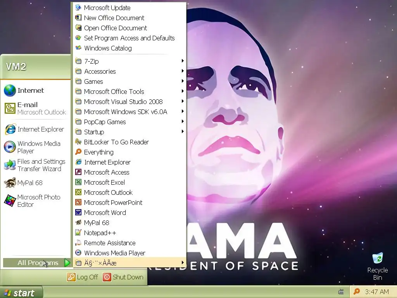The image size is (397, 298).
Task: Click the New Office Document icon
Action: (78, 18)
